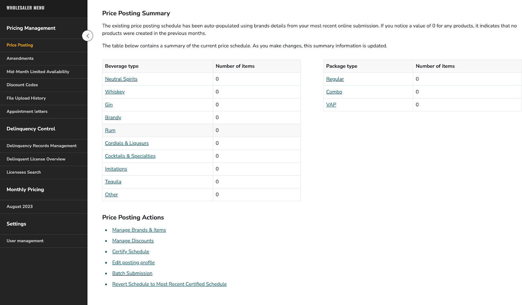
Task: Revert Schedule to Most Recent Certified Schedule
Action: [169, 284]
